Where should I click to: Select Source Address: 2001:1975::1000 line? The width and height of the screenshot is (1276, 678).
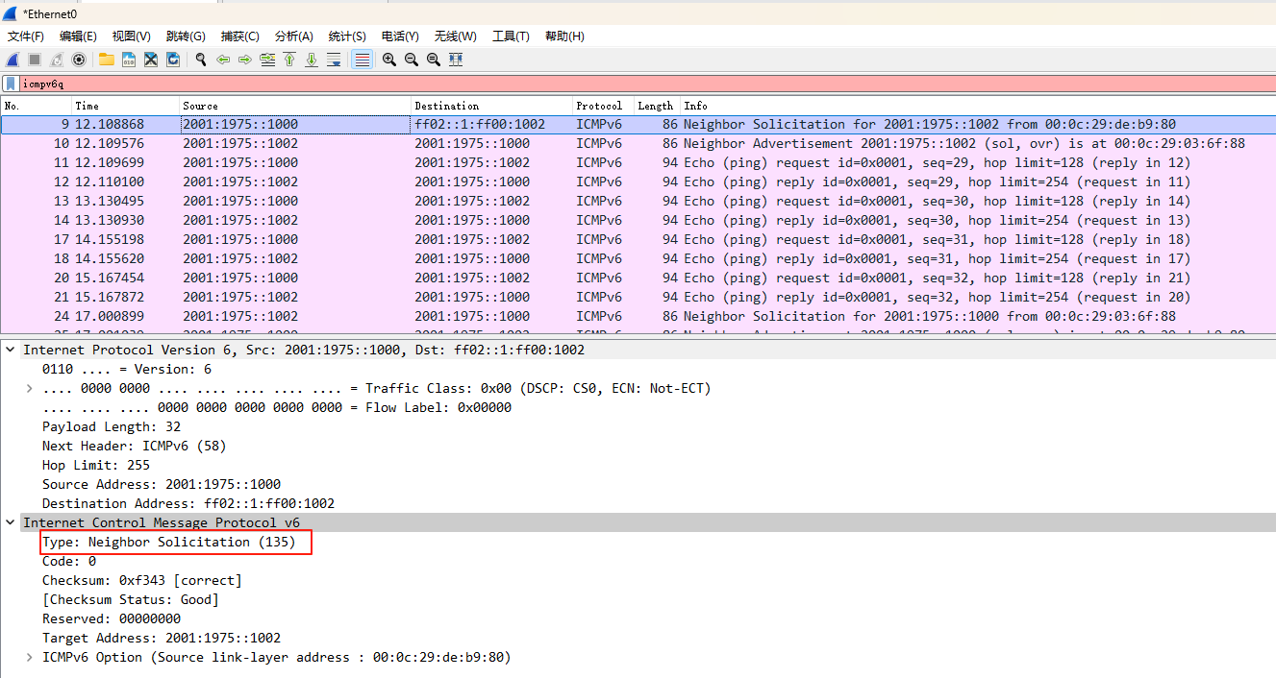coord(162,484)
